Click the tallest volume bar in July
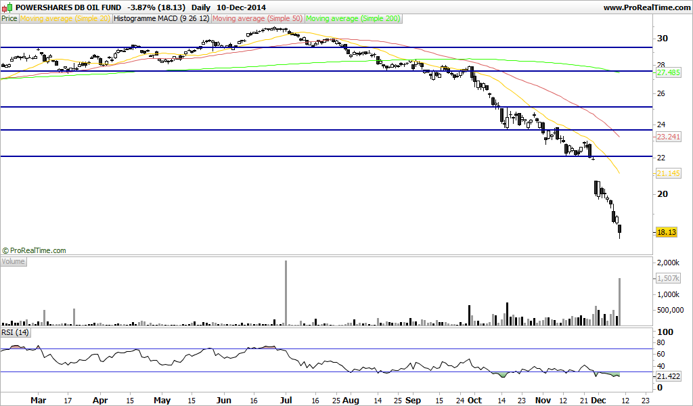This screenshot has height=406, width=693. tap(286, 293)
